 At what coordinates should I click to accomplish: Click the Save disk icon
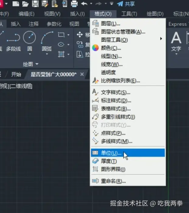tap(35, 4)
